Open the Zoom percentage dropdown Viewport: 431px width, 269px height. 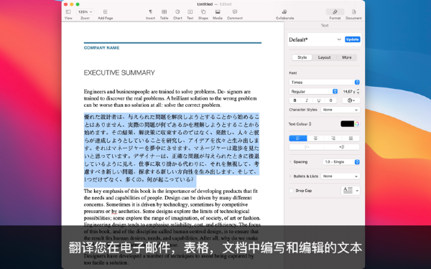(85, 11)
